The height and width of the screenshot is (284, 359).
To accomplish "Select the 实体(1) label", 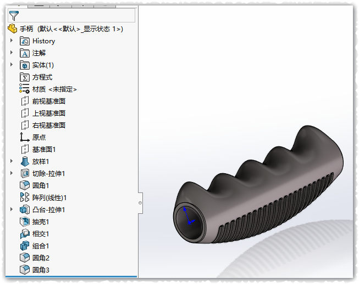I will pyautogui.click(x=43, y=65).
